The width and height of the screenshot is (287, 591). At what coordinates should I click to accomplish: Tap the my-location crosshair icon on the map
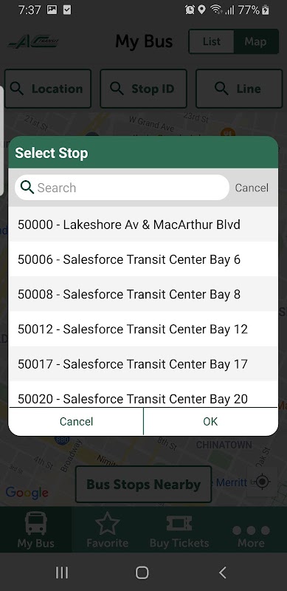[263, 482]
